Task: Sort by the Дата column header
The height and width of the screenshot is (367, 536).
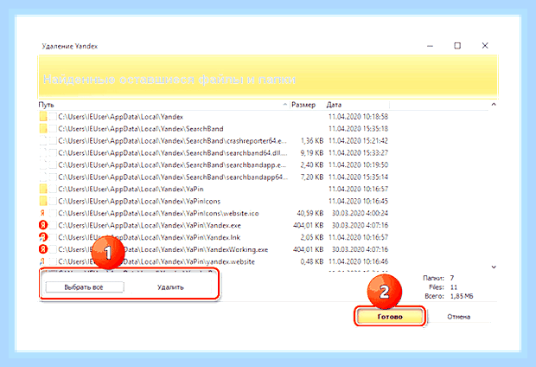Action: (x=357, y=105)
